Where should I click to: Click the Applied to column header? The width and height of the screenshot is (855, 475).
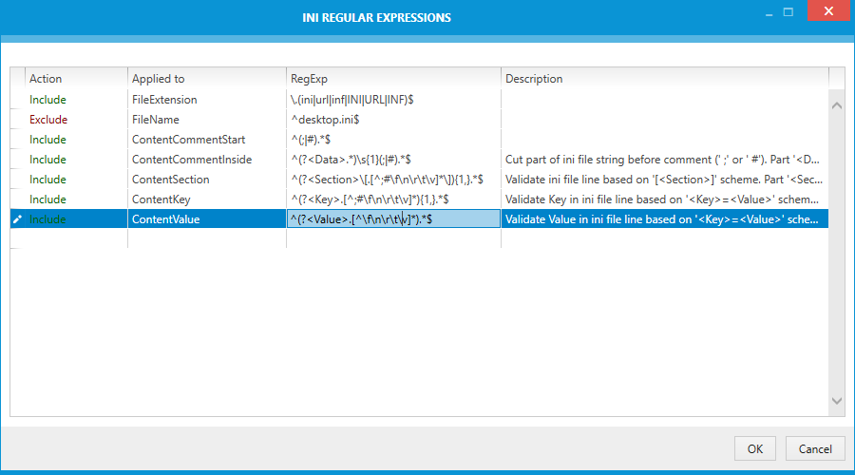(x=206, y=79)
